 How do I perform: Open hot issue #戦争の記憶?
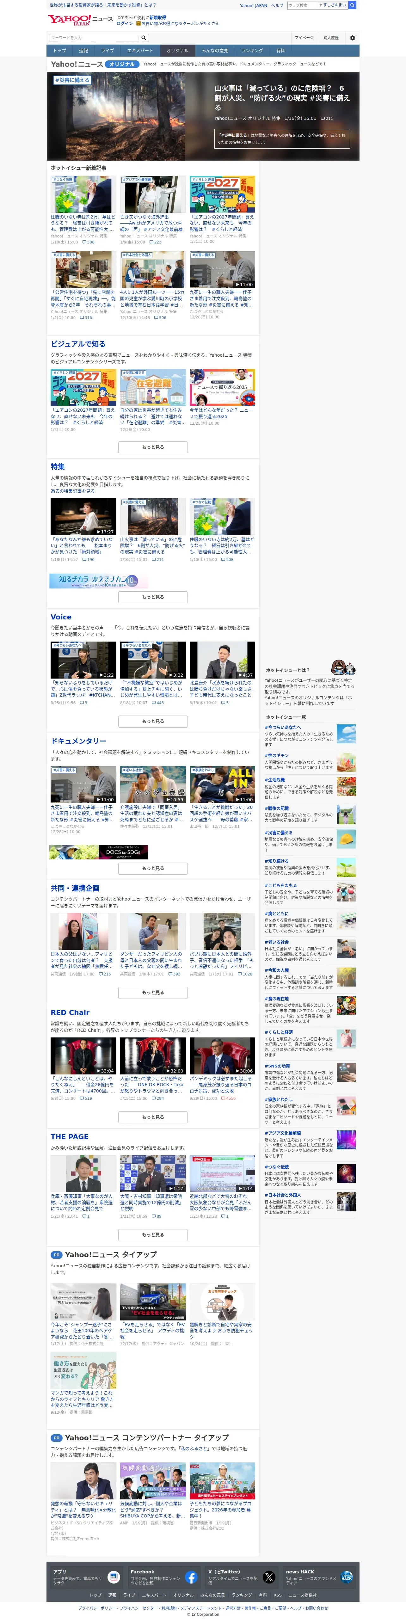(x=277, y=808)
